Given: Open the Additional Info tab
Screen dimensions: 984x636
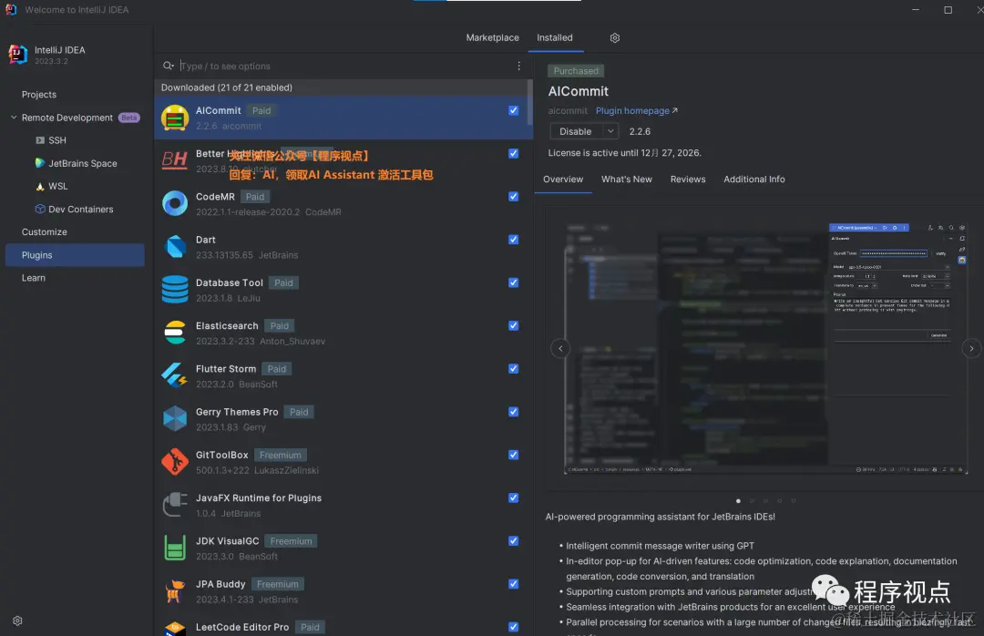Looking at the screenshot, I should [754, 180].
